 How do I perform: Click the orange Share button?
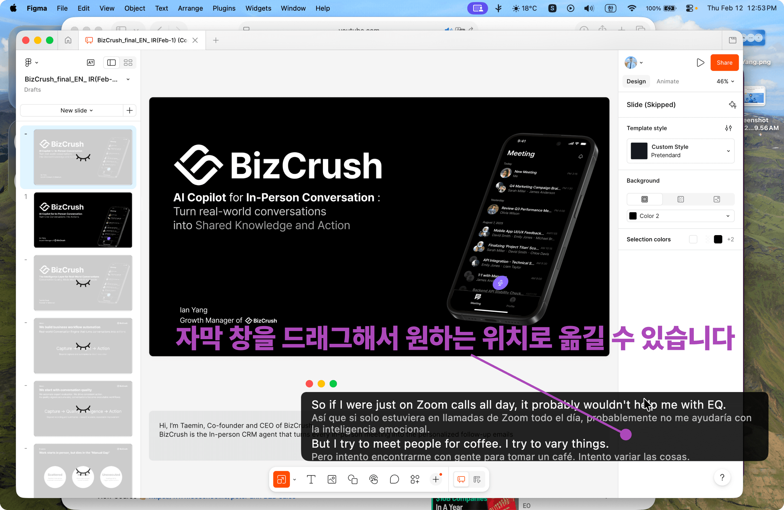point(724,63)
